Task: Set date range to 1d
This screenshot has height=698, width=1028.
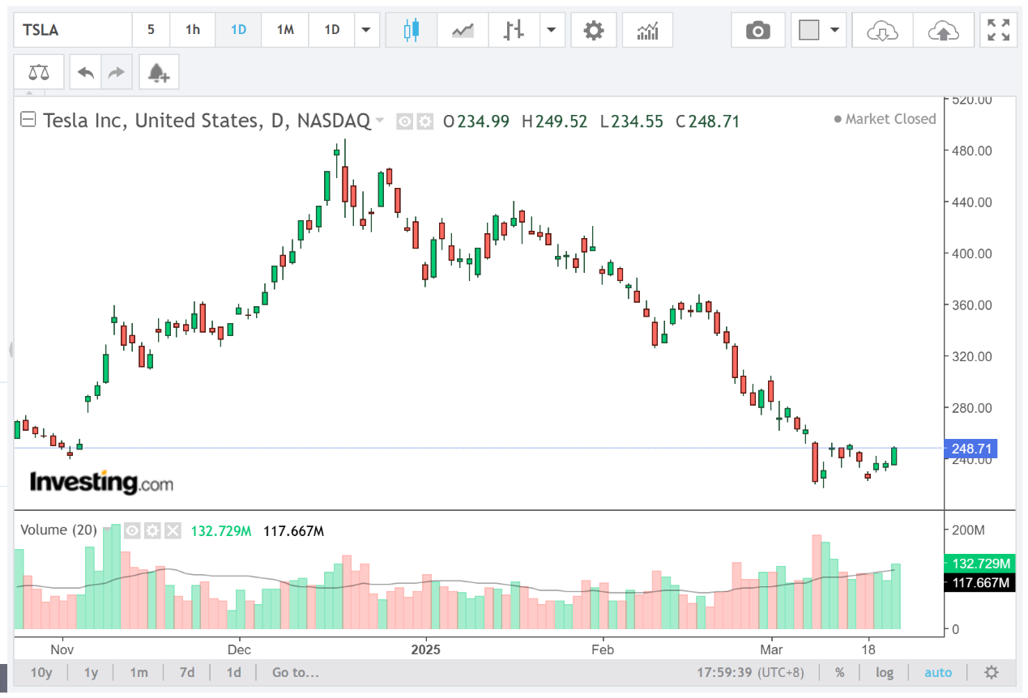Action: (x=233, y=672)
